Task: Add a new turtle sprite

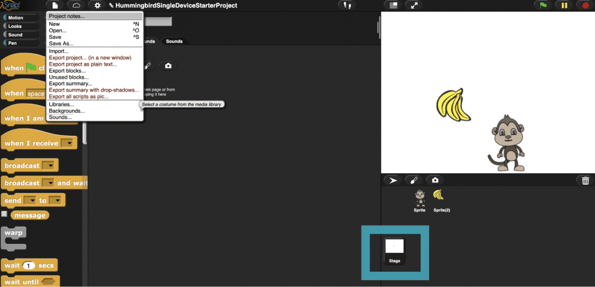Action: 393,181
